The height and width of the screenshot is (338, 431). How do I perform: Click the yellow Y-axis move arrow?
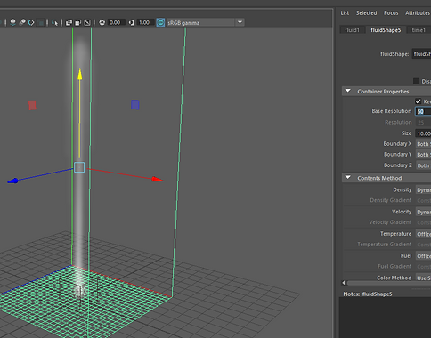point(80,74)
